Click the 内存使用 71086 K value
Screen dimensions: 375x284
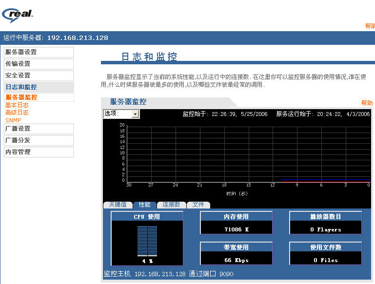tap(237, 229)
